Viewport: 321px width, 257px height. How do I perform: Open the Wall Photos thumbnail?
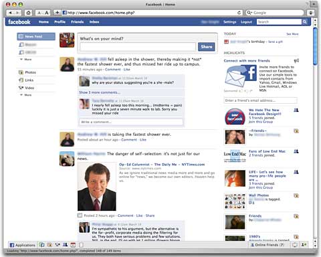tap(235, 201)
